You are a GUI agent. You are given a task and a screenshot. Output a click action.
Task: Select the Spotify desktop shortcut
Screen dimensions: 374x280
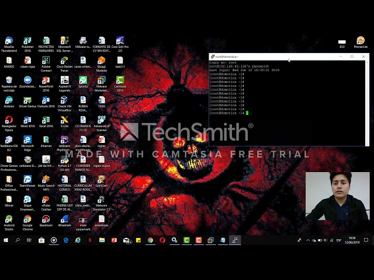[x=83, y=82]
